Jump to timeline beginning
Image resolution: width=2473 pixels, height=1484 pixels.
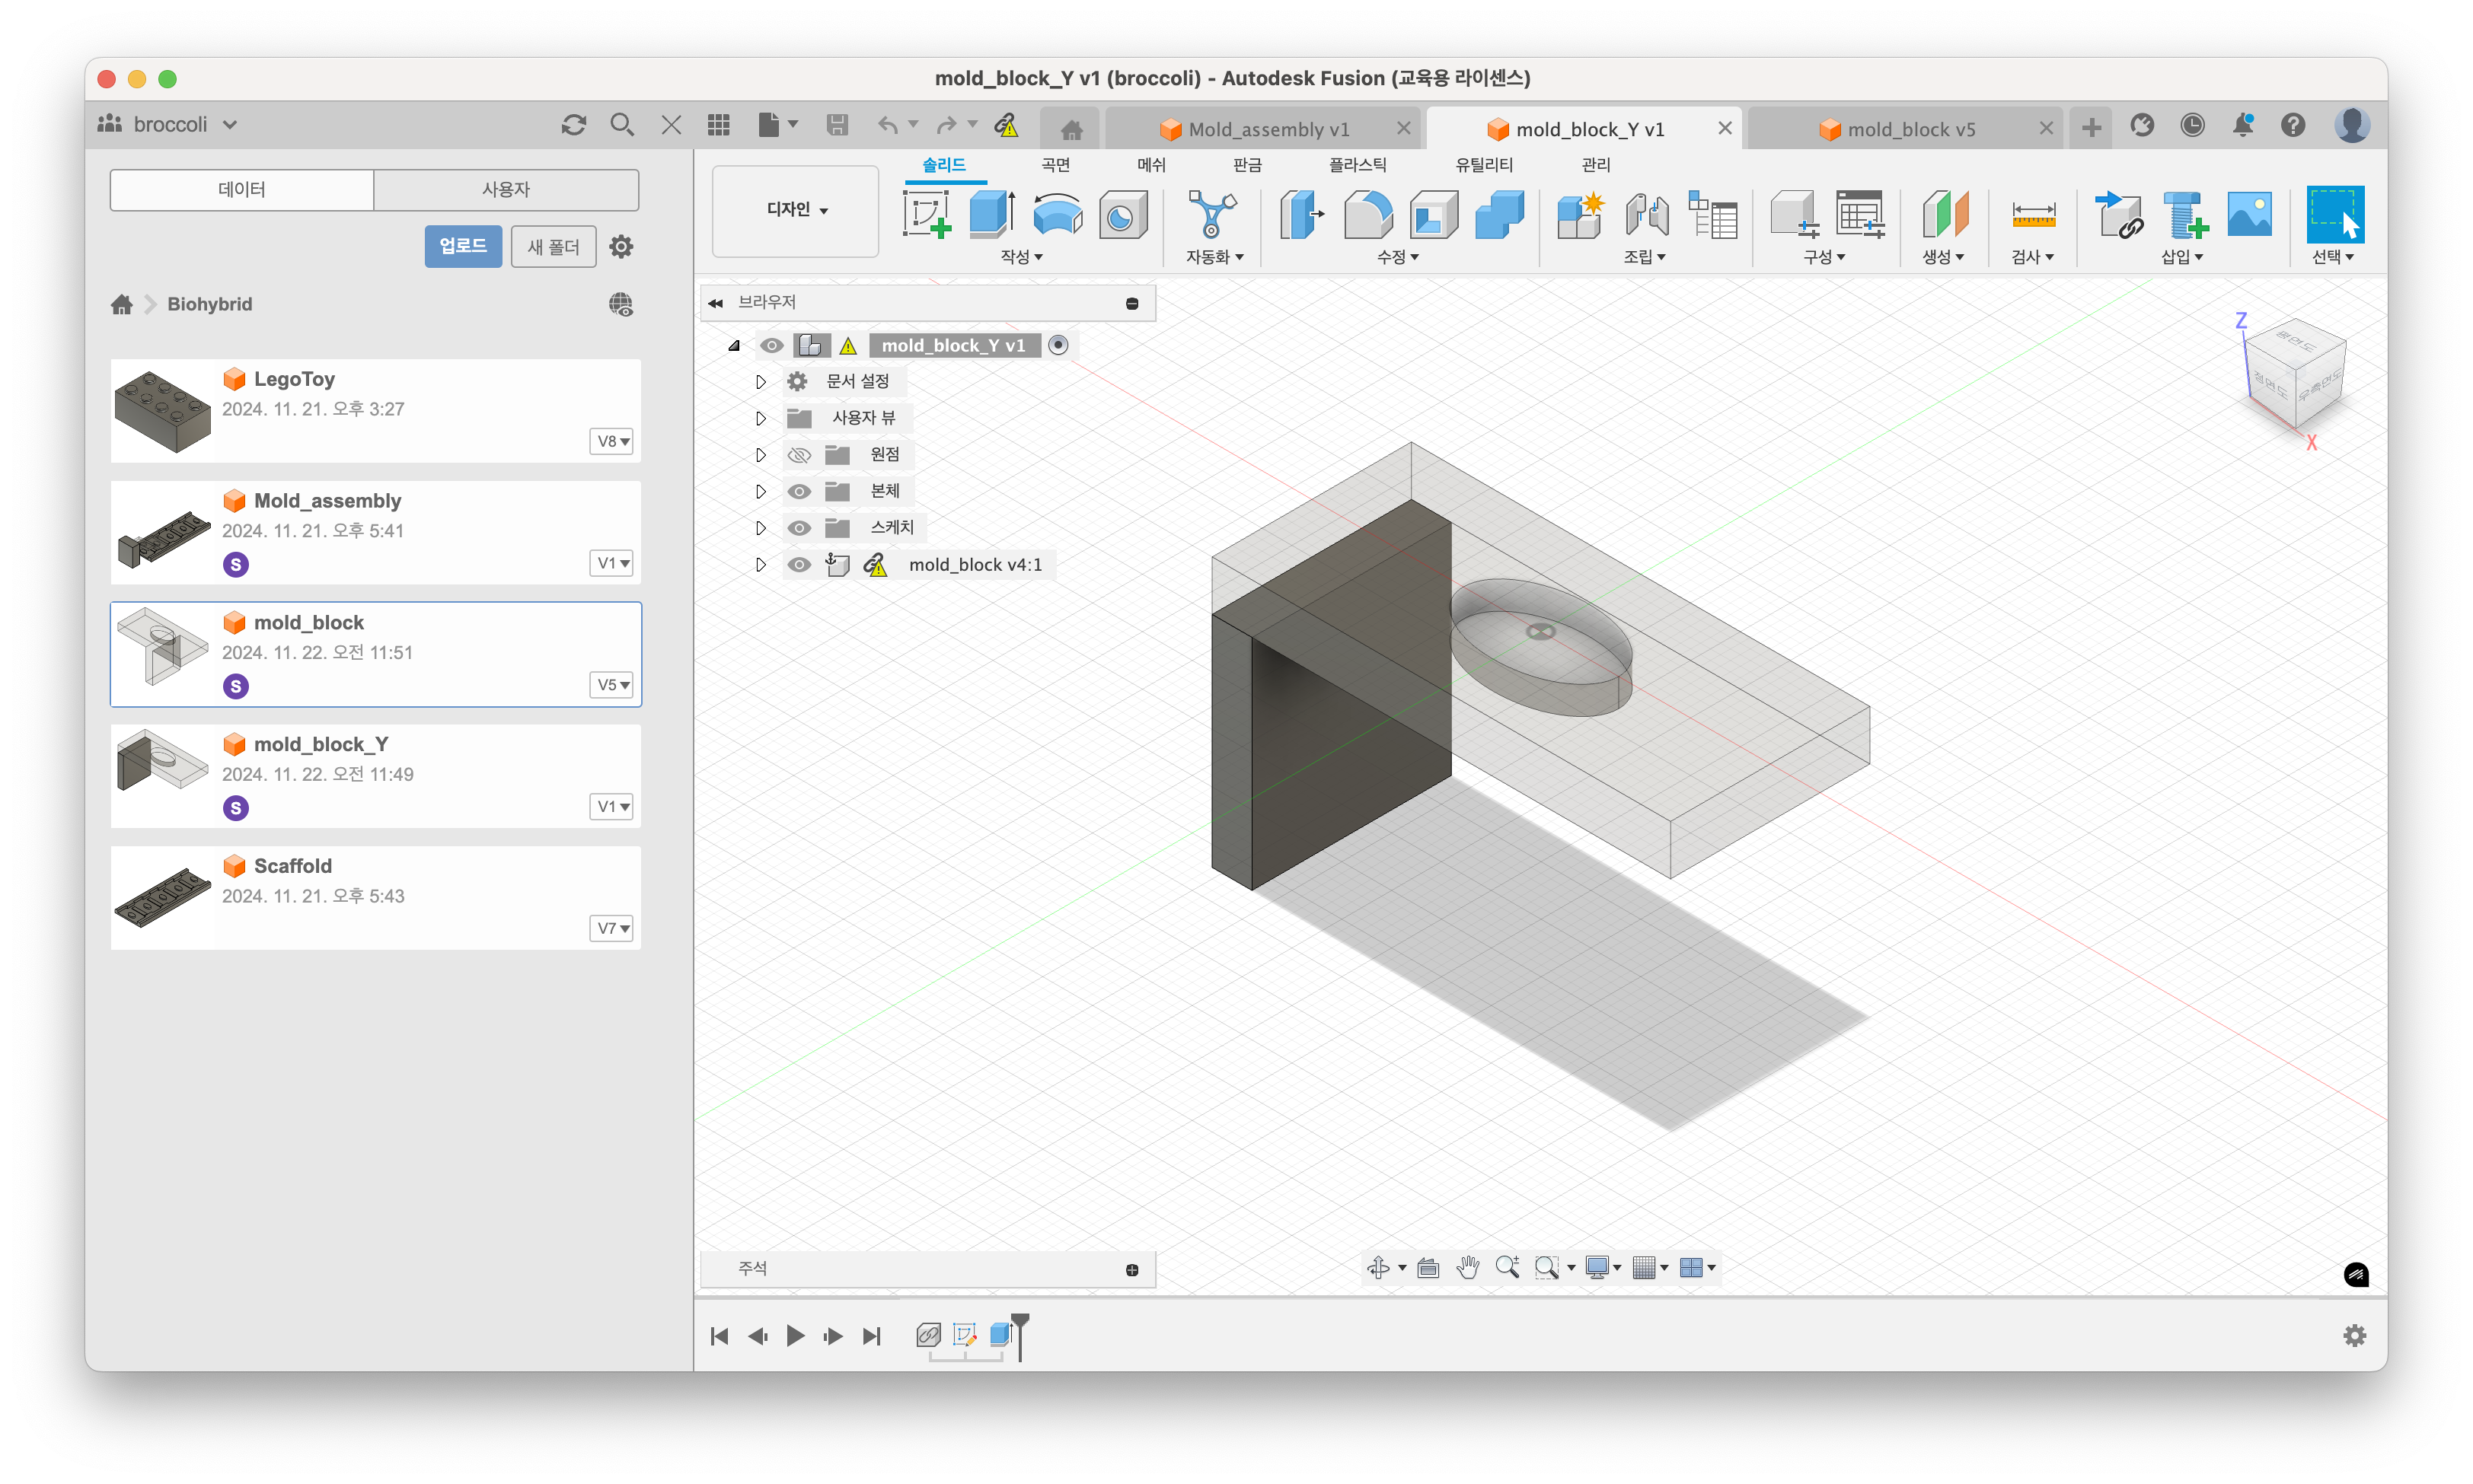(720, 1336)
